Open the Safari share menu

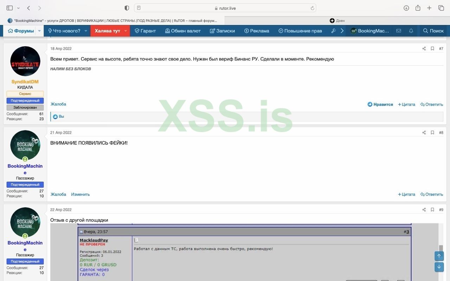point(418,8)
